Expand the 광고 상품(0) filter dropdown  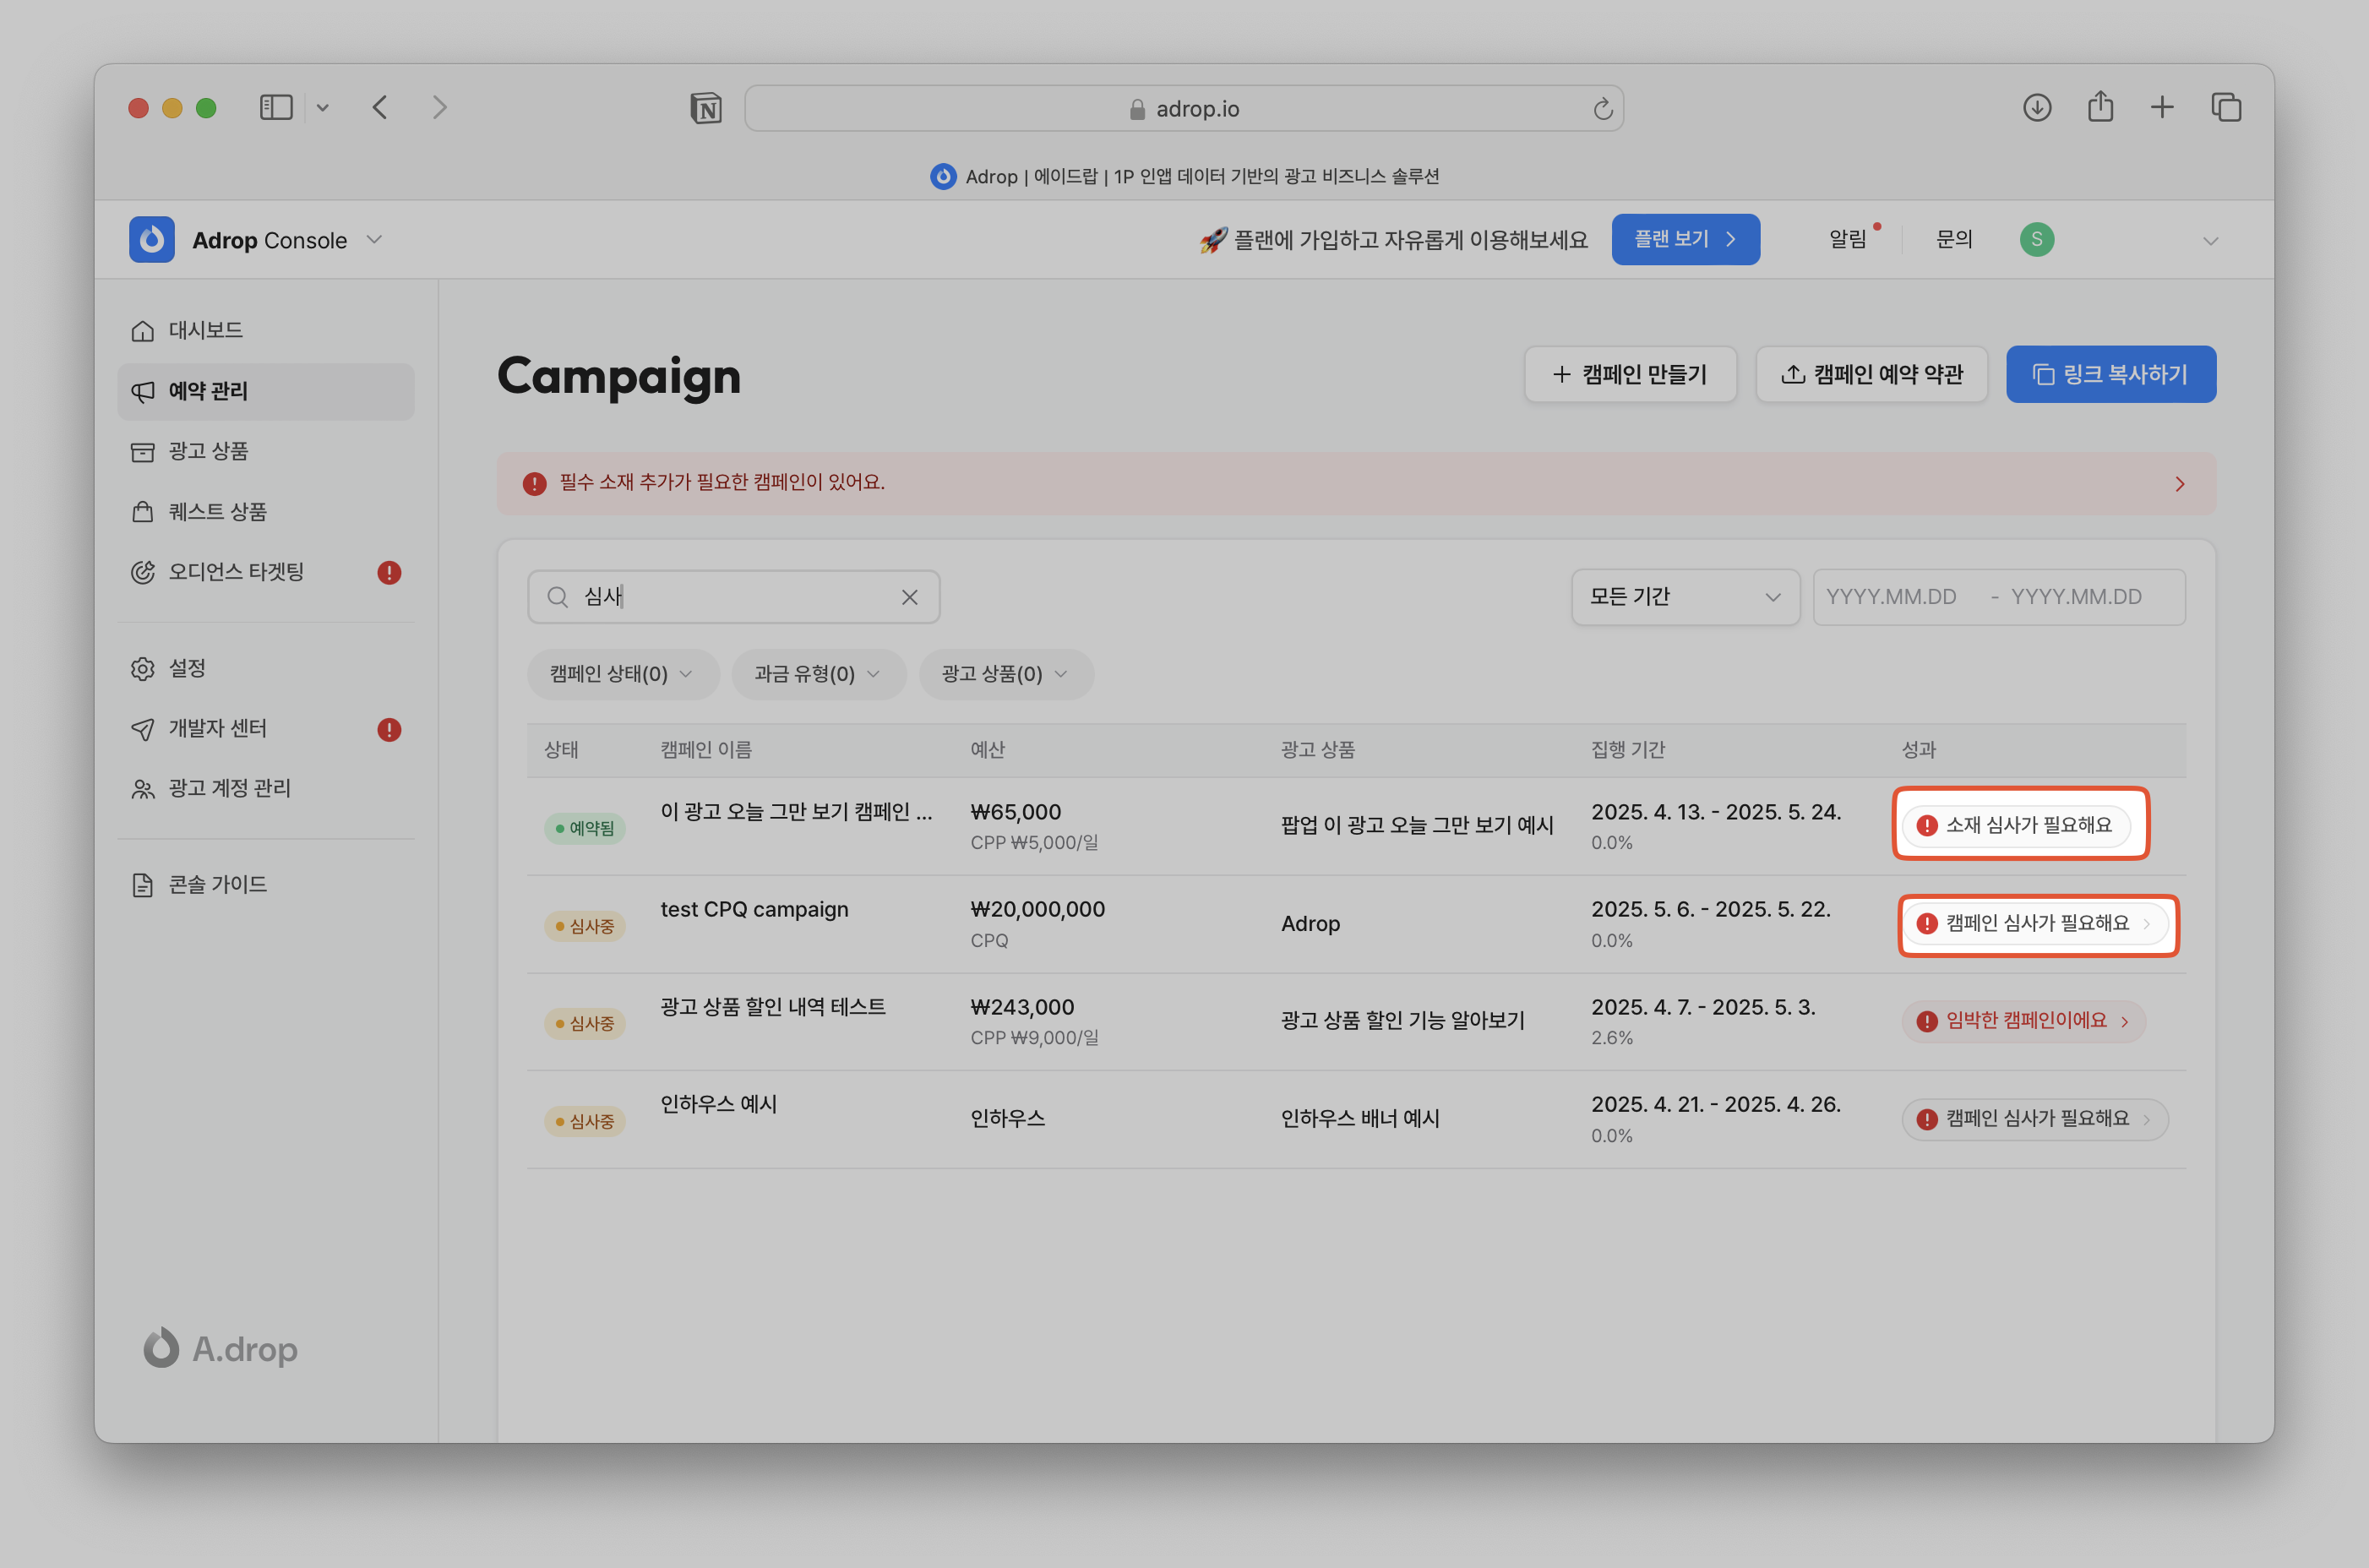point(1005,674)
